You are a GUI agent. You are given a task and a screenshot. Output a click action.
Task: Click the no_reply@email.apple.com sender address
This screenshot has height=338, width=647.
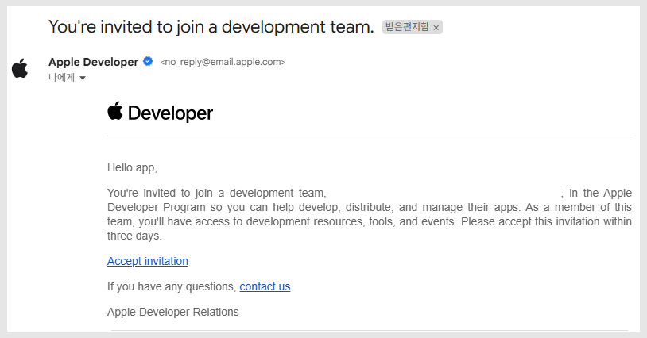pos(223,62)
